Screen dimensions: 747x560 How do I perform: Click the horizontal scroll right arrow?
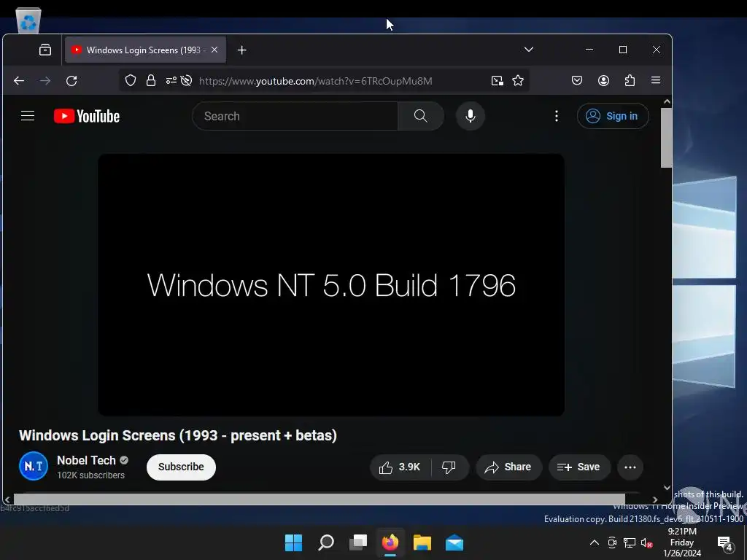point(655,499)
